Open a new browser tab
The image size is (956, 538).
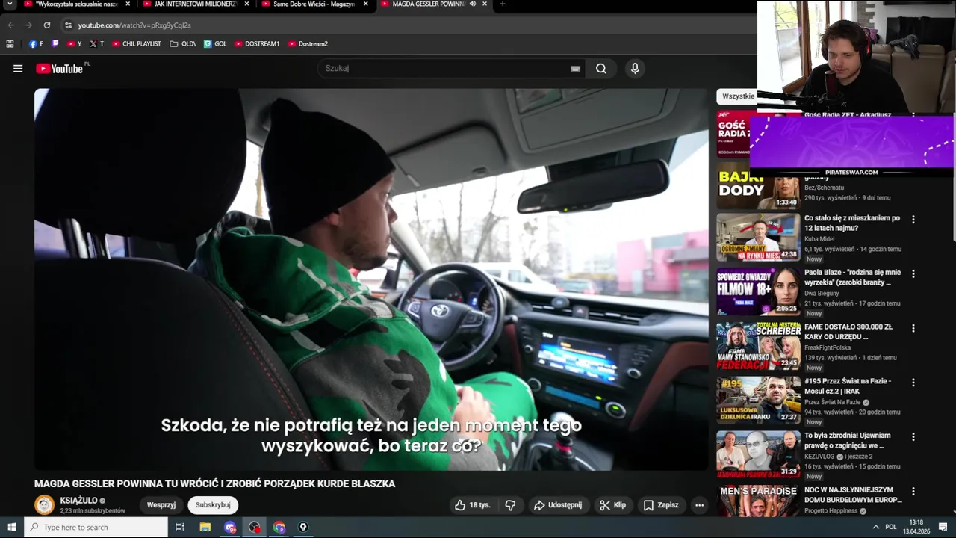coord(502,4)
